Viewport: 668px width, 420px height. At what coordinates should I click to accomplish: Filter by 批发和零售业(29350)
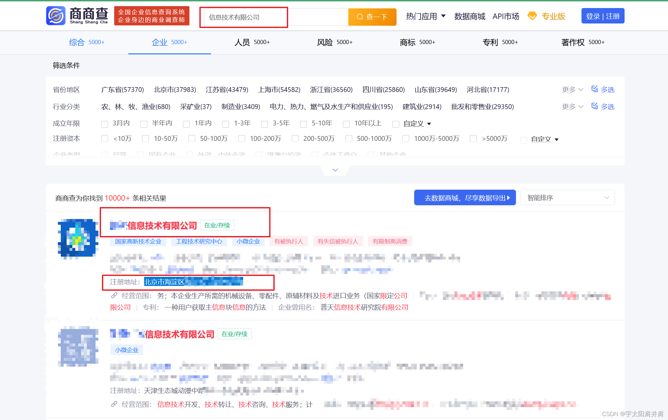tap(482, 106)
